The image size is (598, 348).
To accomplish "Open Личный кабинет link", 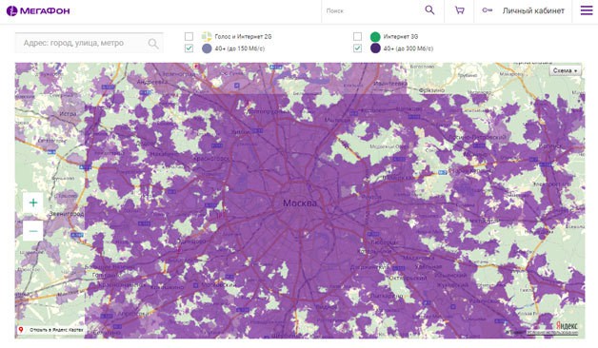I will [533, 10].
